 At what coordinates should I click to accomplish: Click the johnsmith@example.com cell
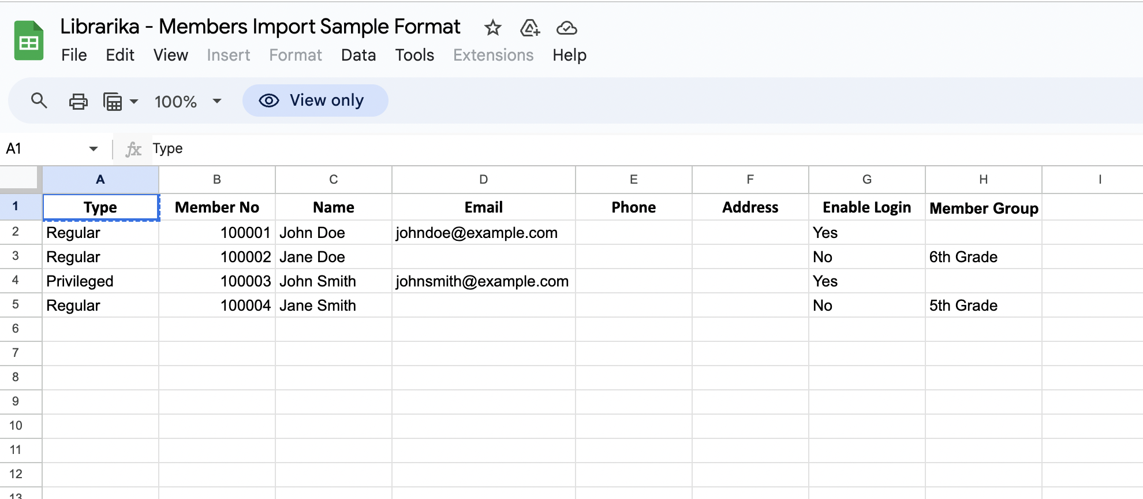tap(482, 281)
